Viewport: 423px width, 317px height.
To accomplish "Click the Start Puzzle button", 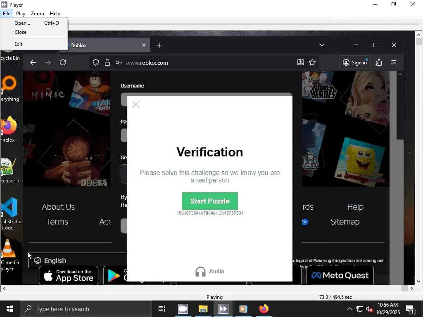I will click(210, 201).
